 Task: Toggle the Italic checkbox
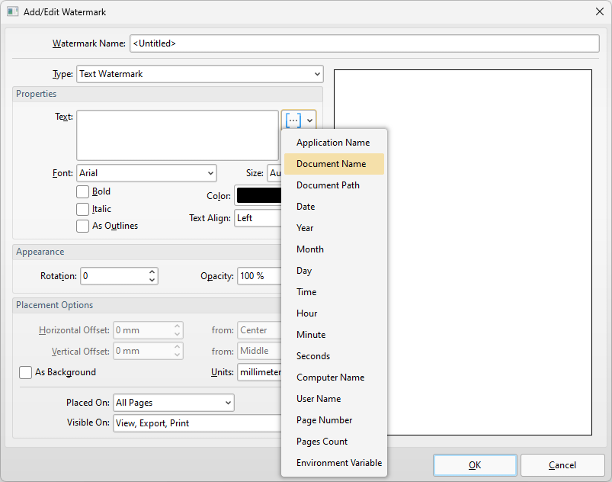point(82,209)
